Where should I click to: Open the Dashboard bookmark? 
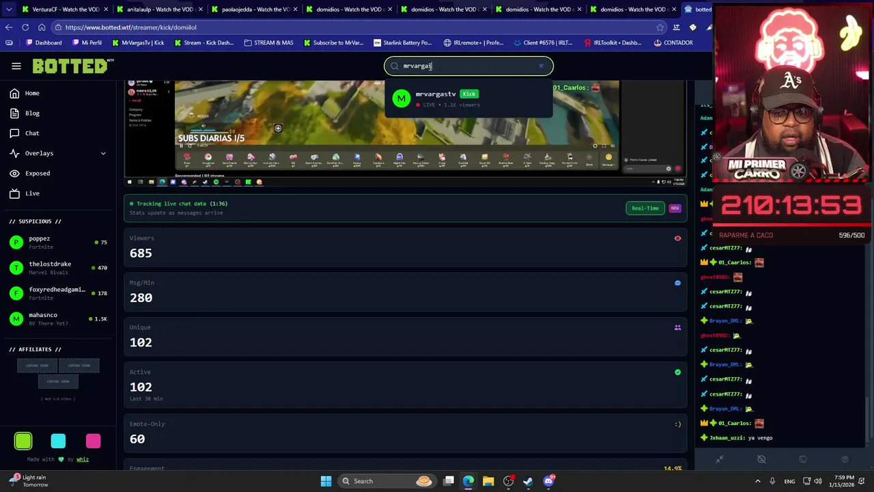42,42
